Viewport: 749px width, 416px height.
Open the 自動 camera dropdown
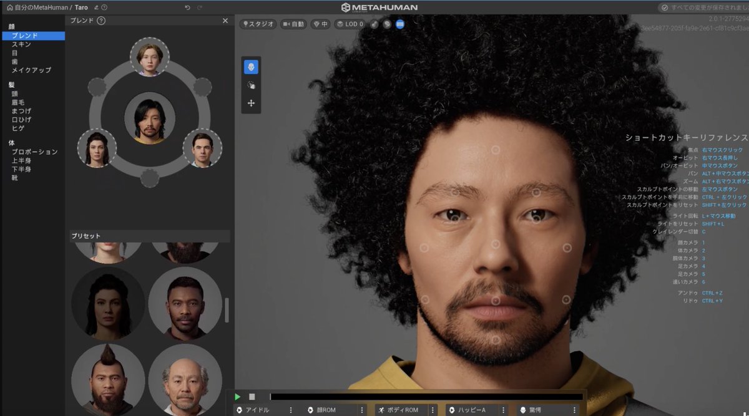tap(293, 24)
